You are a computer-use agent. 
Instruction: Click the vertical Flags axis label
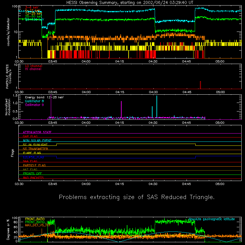click(x=13, y=153)
